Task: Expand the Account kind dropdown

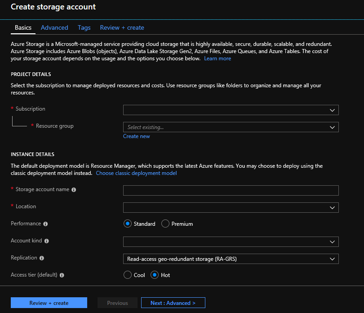Action: pyautogui.click(x=231, y=241)
